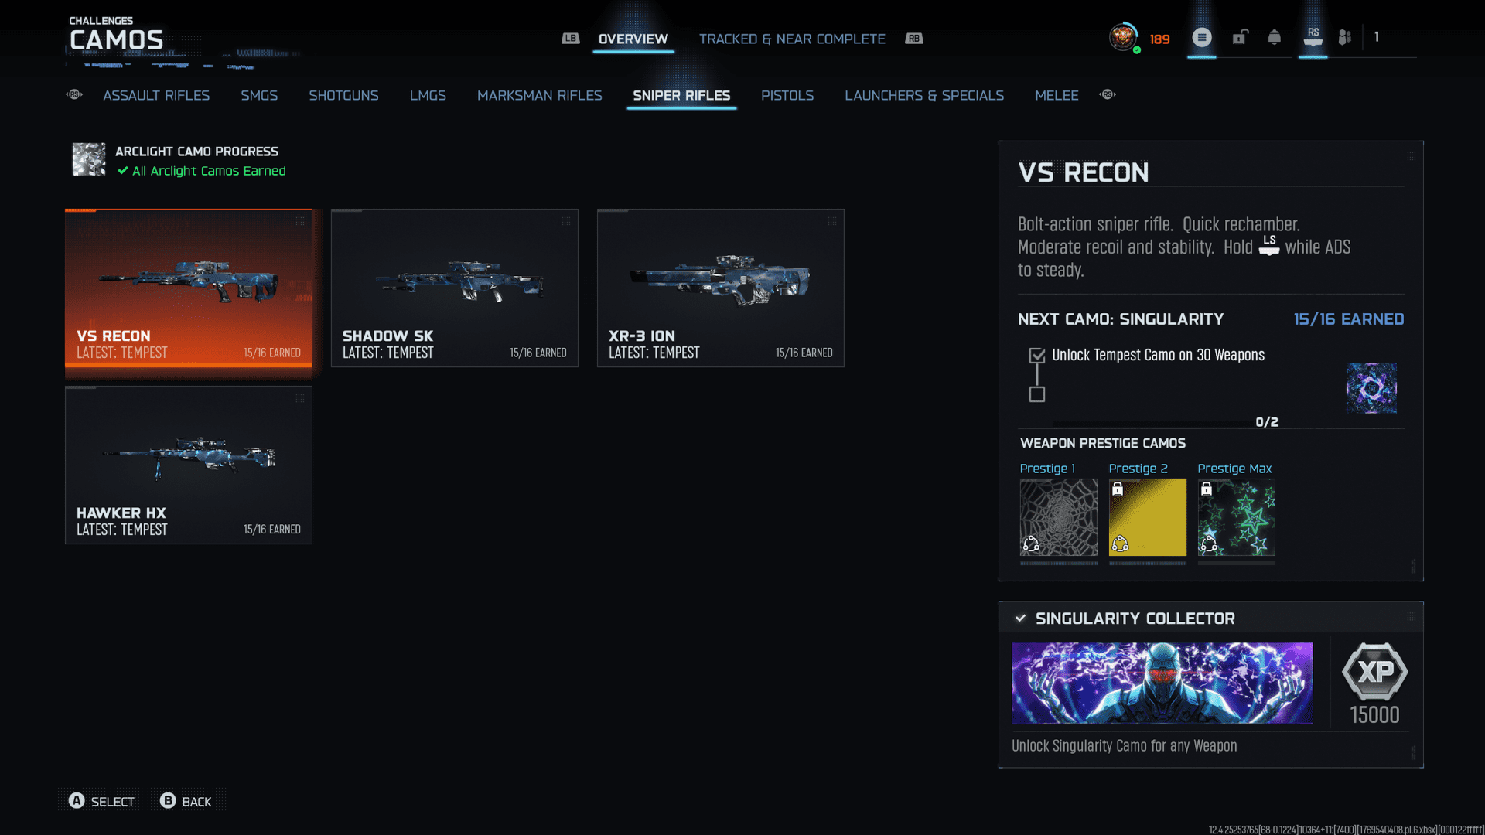The height and width of the screenshot is (835, 1485).
Task: Click the party/social players icon
Action: 1345,37
